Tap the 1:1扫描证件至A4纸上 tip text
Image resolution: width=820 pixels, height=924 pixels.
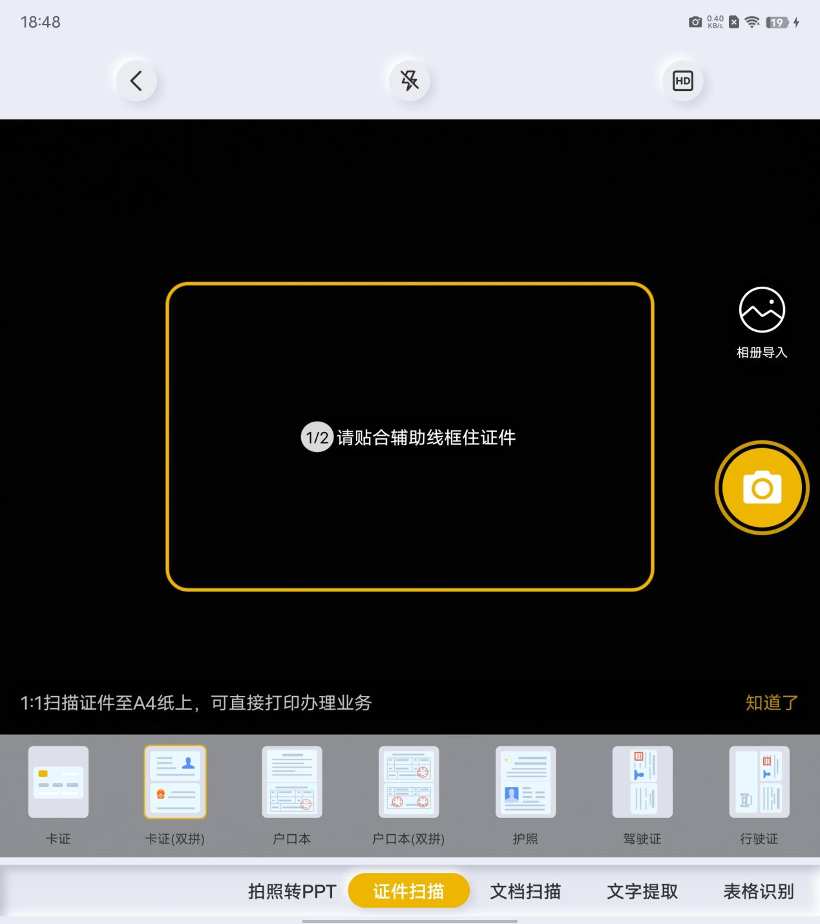coord(196,703)
